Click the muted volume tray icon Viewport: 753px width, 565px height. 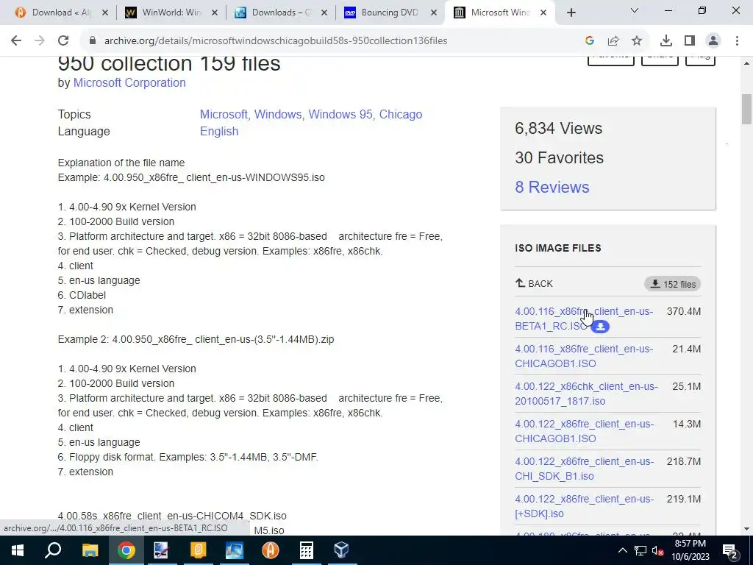(658, 550)
